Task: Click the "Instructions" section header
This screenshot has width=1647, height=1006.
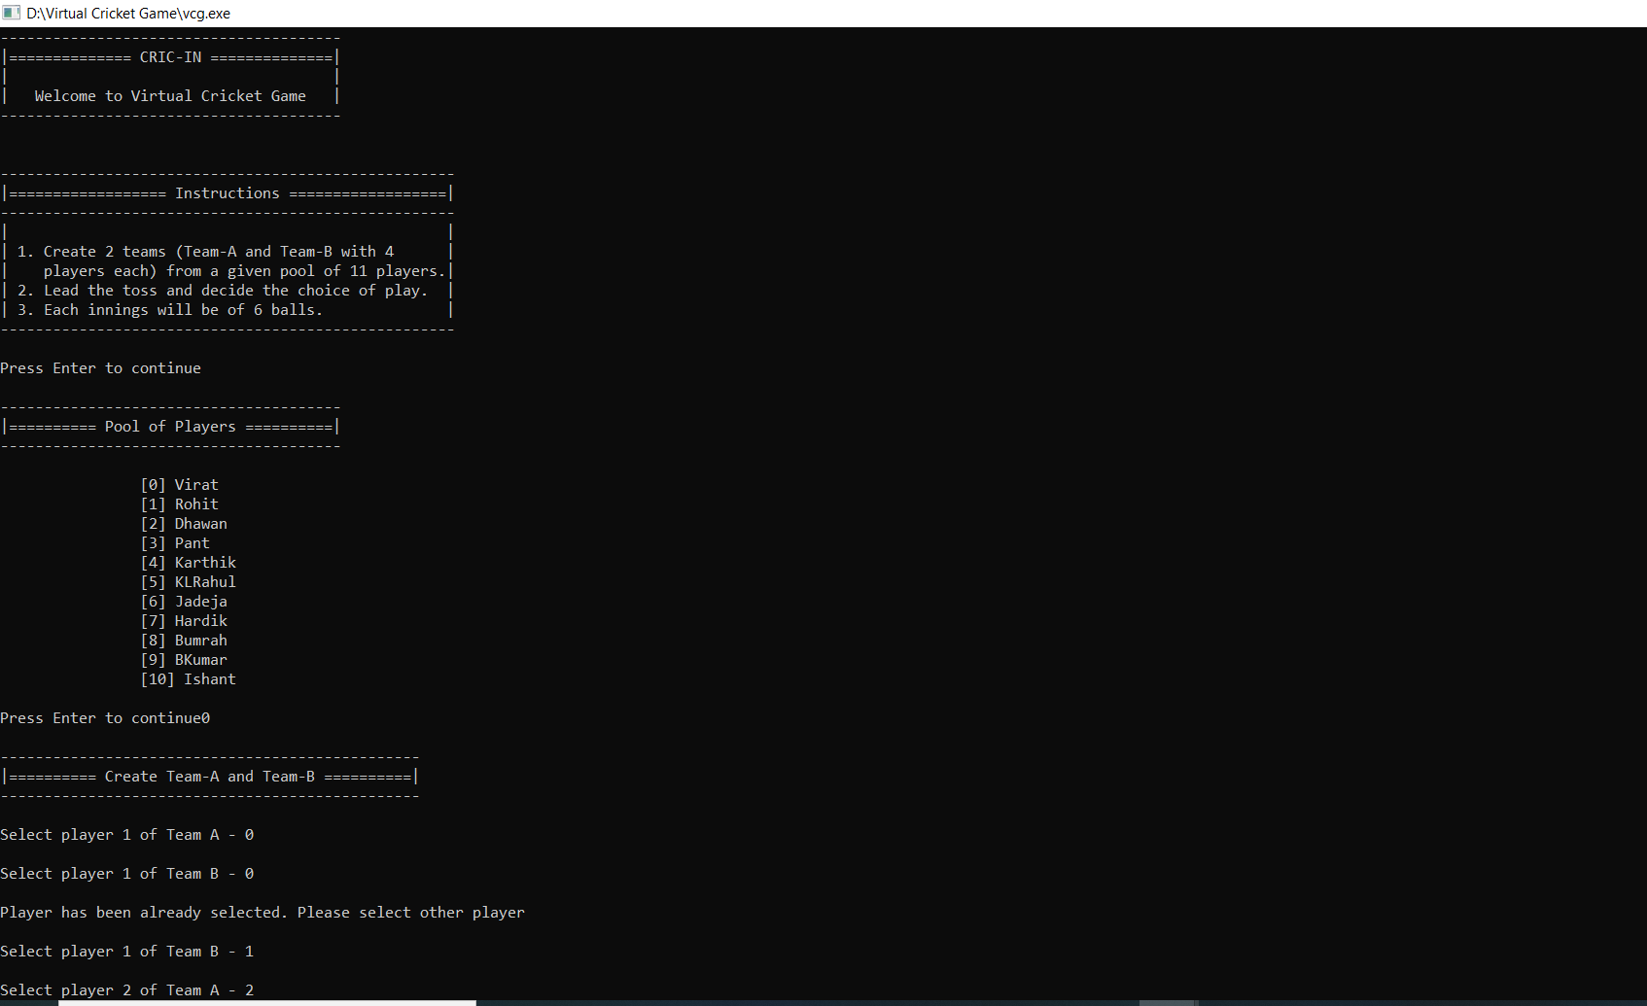Action: tap(227, 192)
